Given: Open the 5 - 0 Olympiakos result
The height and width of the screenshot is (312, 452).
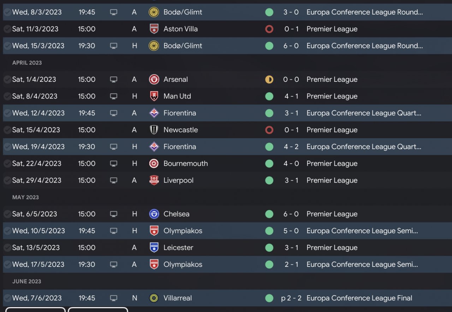Looking at the screenshot, I should [x=291, y=231].
